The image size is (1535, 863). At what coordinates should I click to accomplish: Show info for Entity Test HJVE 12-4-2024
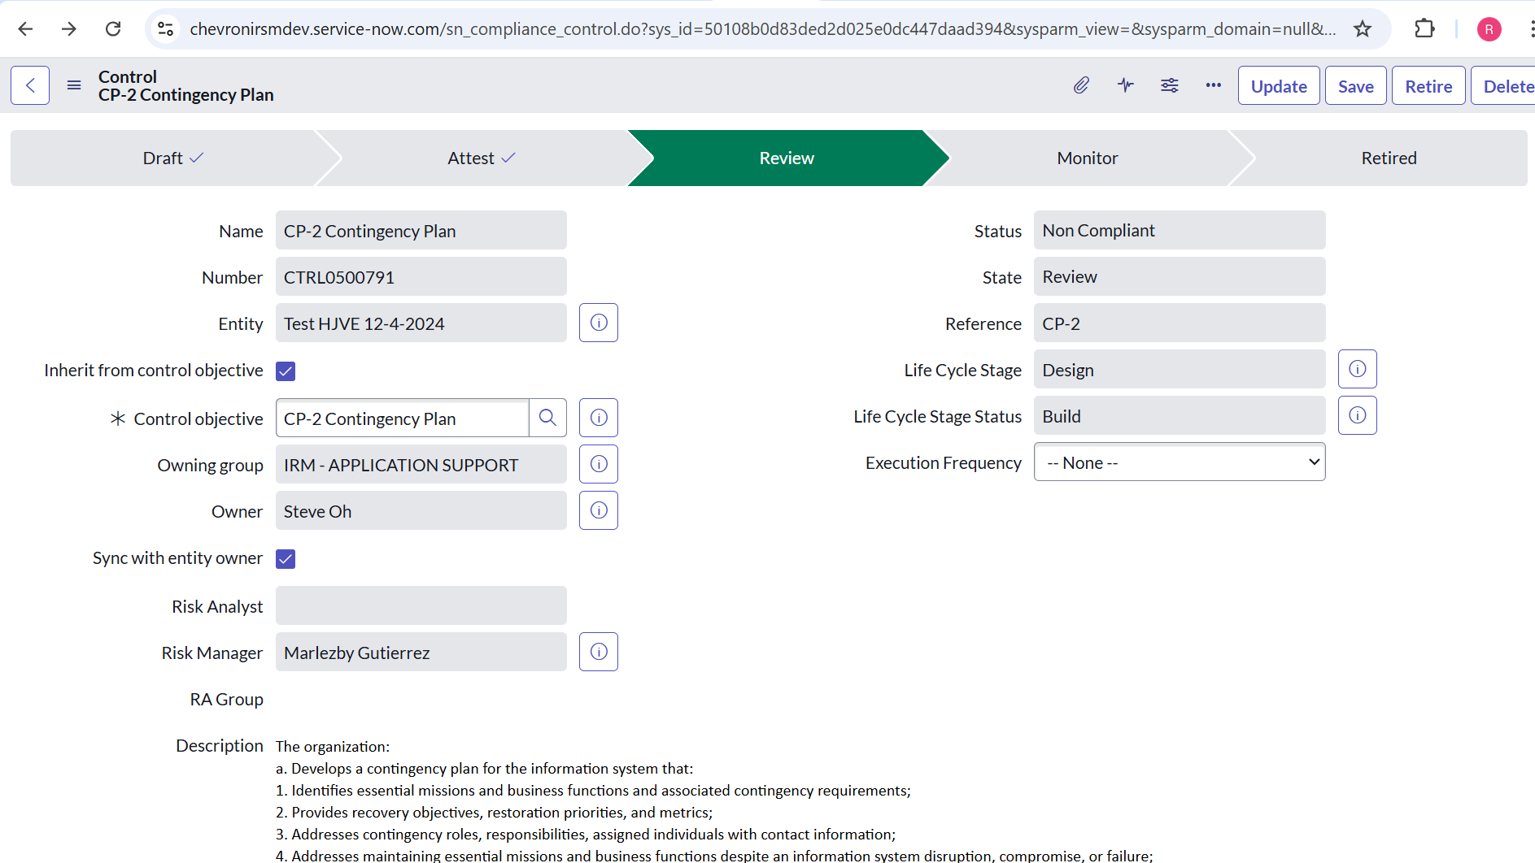point(599,323)
